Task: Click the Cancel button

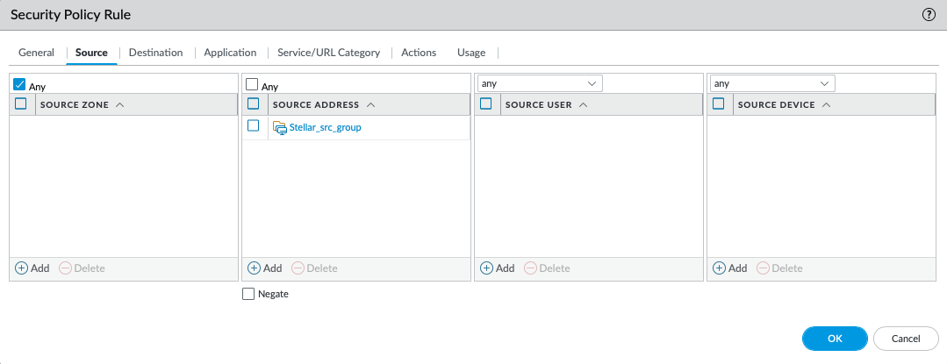Action: 905,339
